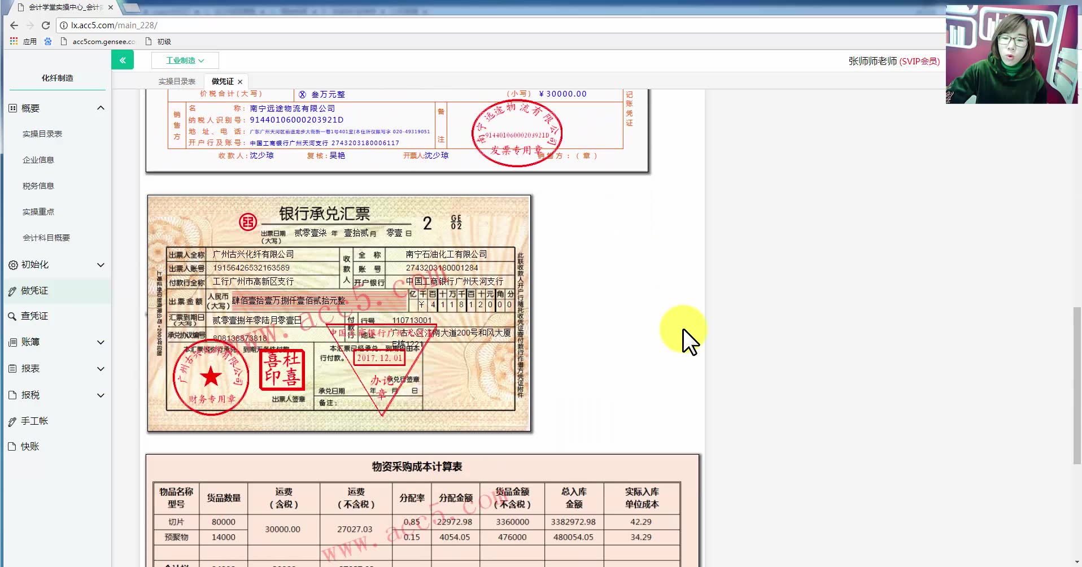Click the webcam video thumbnail

pyautogui.click(x=1011, y=54)
